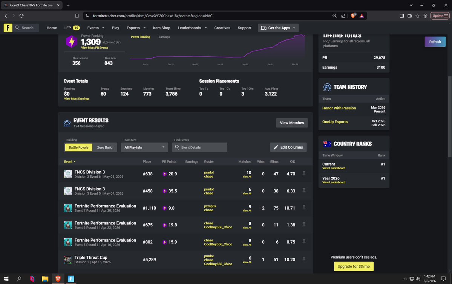Close the CoveX Chase18x browser tab
Screen dimensions: 452x284
click(58, 5)
